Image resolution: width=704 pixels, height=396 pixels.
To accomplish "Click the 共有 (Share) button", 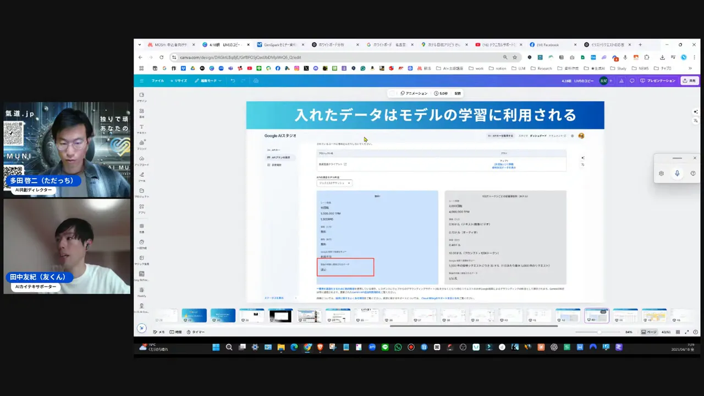I will (691, 80).
